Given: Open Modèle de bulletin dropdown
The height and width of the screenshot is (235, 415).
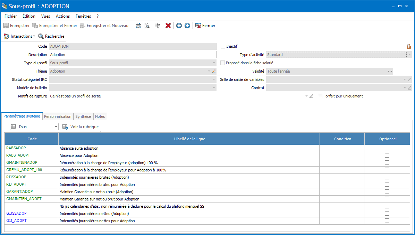Looking at the screenshot, I should 214,88.
